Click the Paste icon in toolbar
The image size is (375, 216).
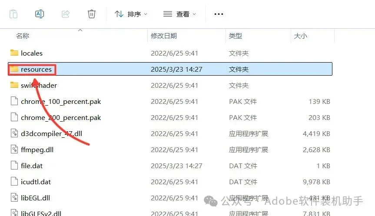tap(13, 14)
